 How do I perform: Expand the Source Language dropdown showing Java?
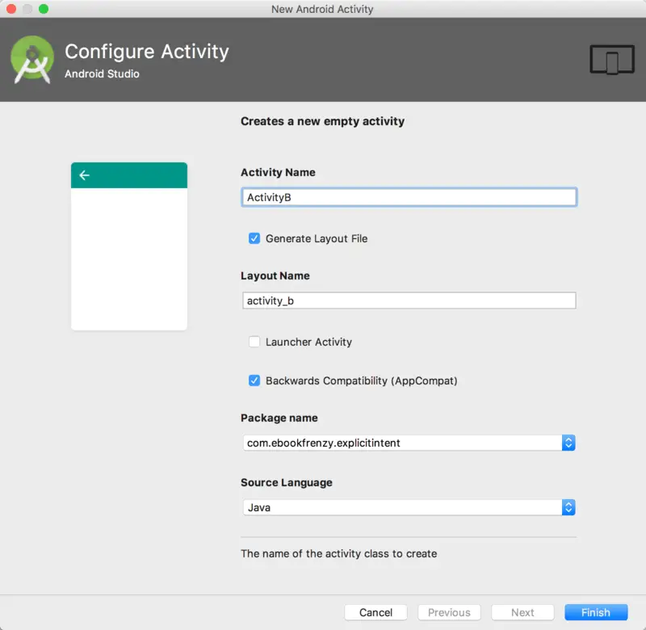(568, 507)
